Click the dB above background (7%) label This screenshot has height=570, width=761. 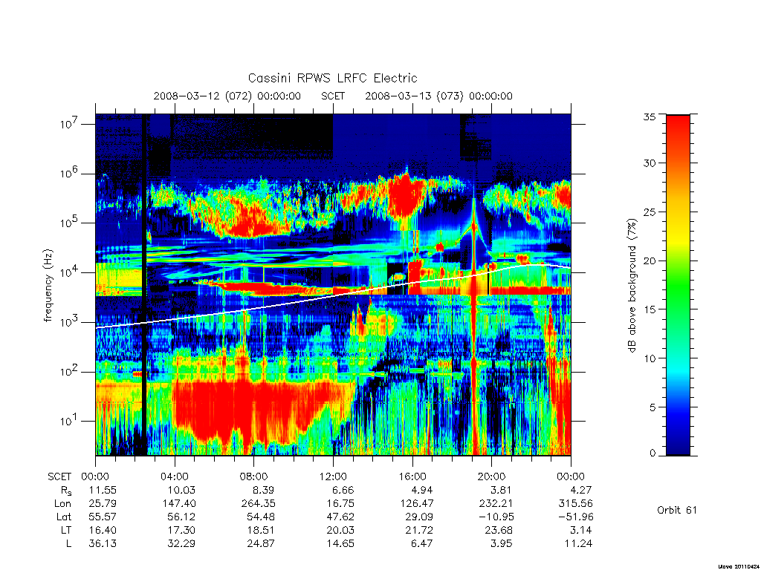[632, 285]
